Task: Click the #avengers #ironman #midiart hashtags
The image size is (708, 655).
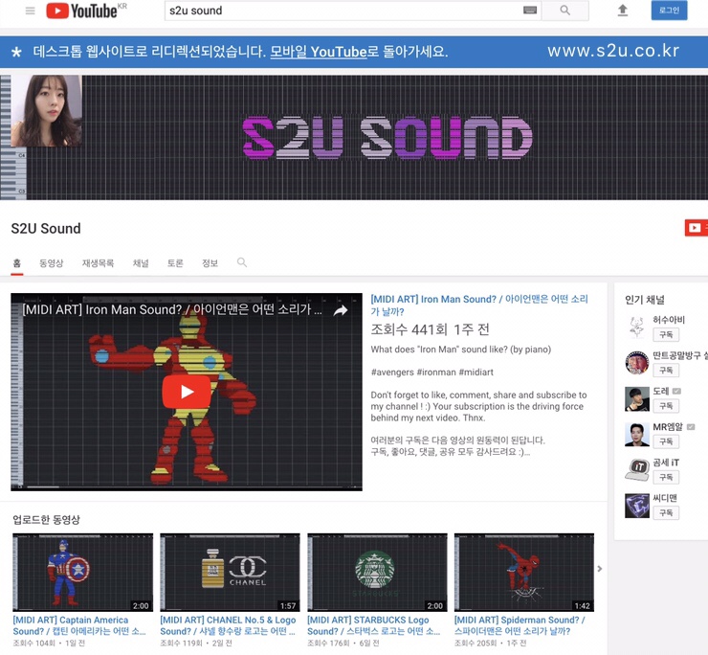Action: pos(431,372)
